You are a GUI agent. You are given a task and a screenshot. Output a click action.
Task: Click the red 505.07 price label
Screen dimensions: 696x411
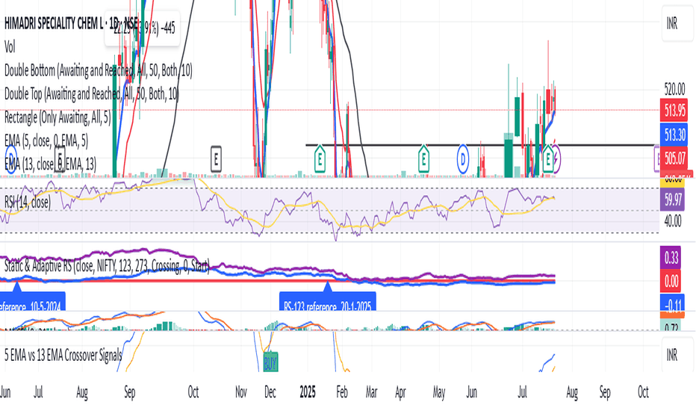pyautogui.click(x=674, y=158)
